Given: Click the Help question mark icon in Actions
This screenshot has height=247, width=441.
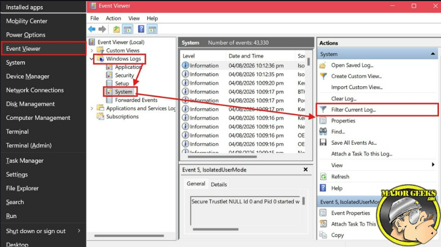Looking at the screenshot, I should pos(323,188).
